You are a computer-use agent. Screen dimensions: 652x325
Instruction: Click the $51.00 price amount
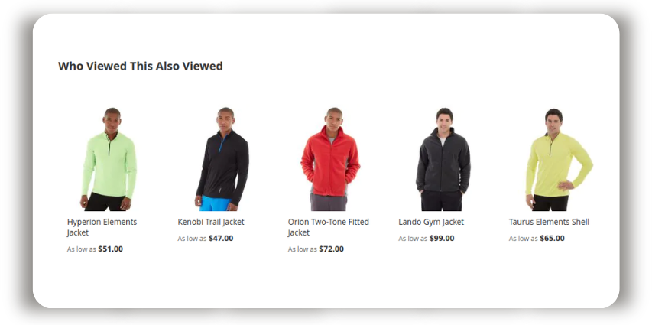(x=111, y=249)
